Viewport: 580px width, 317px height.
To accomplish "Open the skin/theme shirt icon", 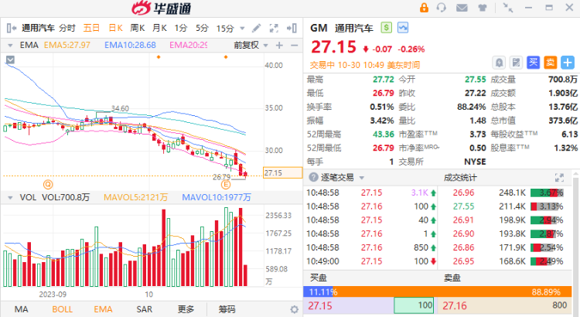I will [x=483, y=8].
